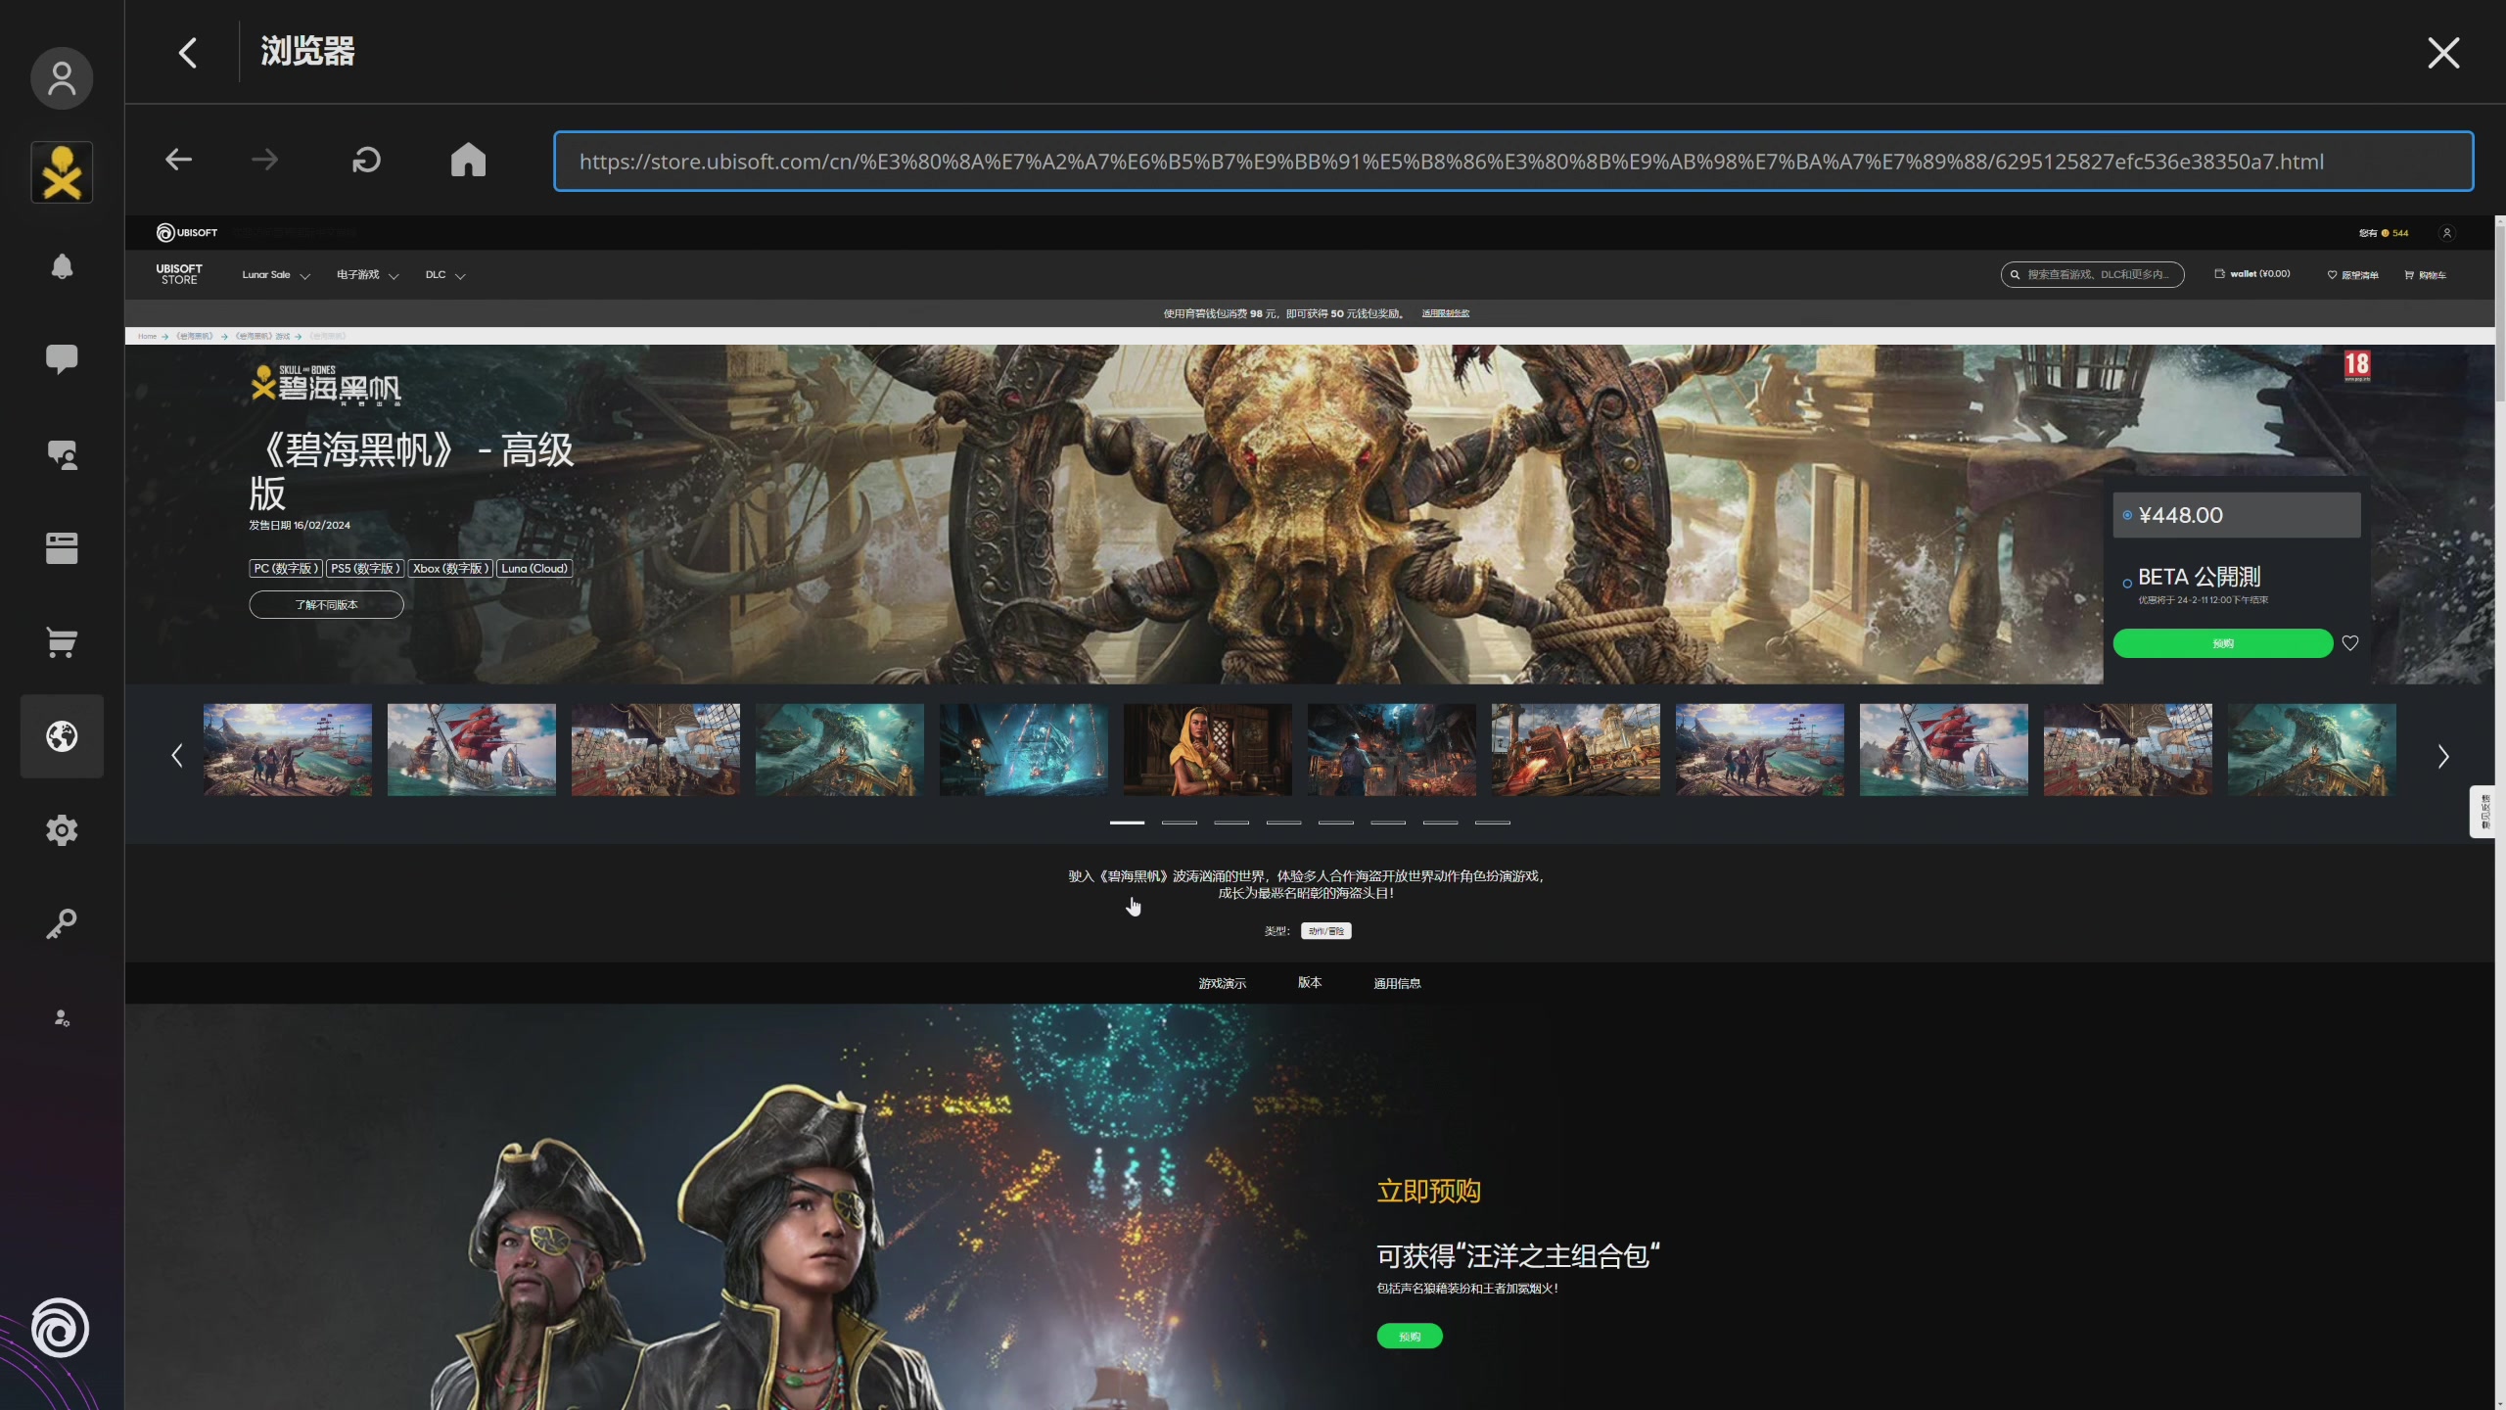Toggle Luna (Cloud) platform tag
The height and width of the screenshot is (1410, 2506).
click(x=534, y=569)
